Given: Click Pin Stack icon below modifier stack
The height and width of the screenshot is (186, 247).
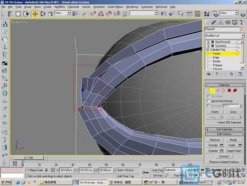Looking at the screenshot, I should pos(208,74).
